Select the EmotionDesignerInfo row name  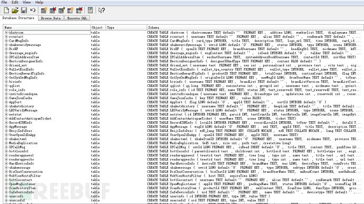click(26, 61)
